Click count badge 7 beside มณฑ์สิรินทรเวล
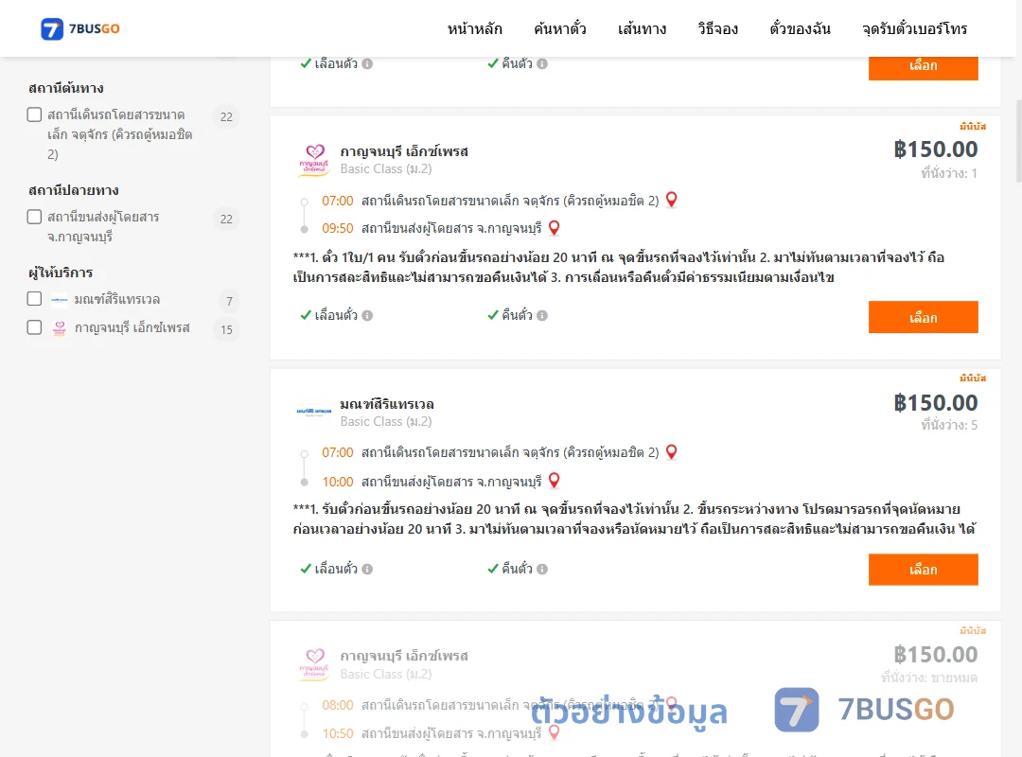The width and height of the screenshot is (1022, 757). 229,301
